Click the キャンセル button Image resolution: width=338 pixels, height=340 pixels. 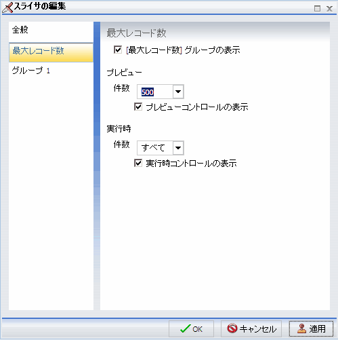click(x=251, y=328)
